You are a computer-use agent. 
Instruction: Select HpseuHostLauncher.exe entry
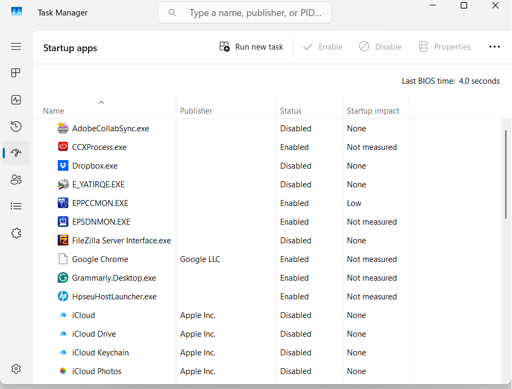tap(114, 296)
